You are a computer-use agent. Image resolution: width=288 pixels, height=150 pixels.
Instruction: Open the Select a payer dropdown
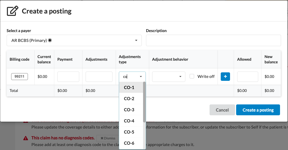pos(74,41)
